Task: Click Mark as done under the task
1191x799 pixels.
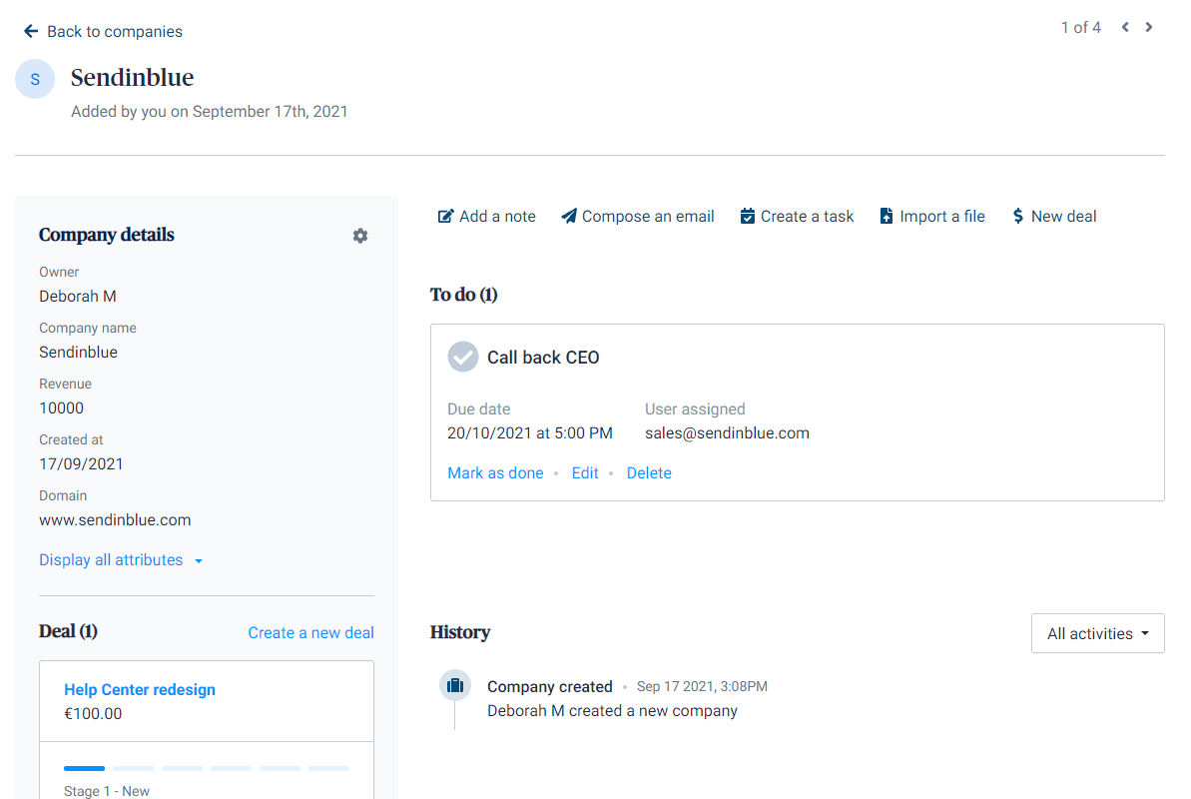Action: [495, 472]
